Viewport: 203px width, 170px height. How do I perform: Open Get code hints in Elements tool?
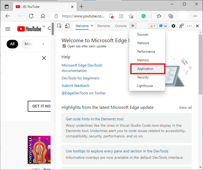click(x=95, y=119)
